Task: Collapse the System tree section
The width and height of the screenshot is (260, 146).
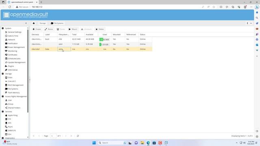Action: tap(3, 28)
